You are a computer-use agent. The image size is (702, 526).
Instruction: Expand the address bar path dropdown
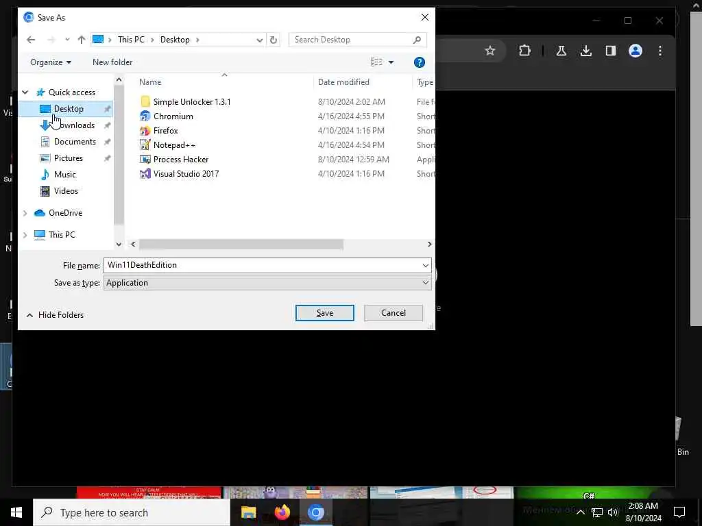(259, 40)
